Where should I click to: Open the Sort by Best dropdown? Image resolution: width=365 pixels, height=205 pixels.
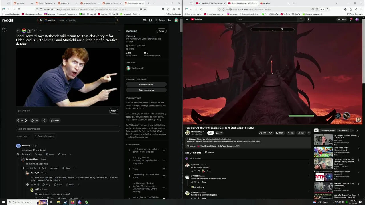click(26, 136)
